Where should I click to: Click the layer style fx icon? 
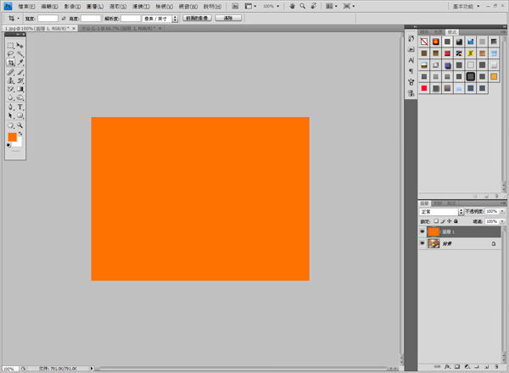(447, 367)
